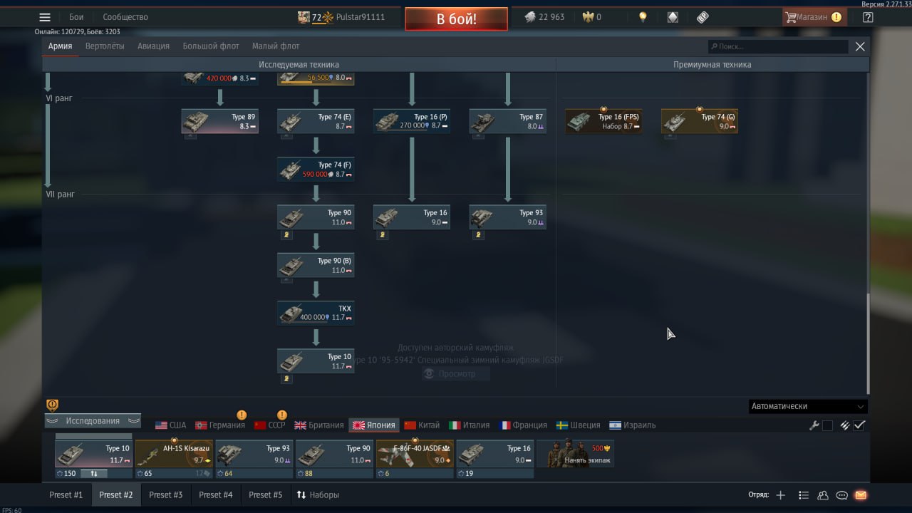The image size is (912, 513).
Task: Select the Израиль nation
Action: click(632, 425)
